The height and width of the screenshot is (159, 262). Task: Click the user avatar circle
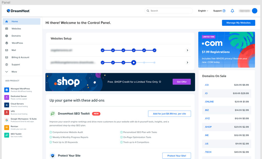(254, 11)
